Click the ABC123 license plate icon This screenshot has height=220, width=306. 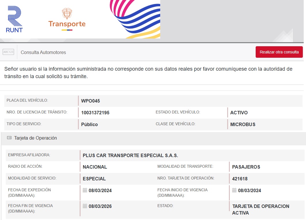point(8,52)
